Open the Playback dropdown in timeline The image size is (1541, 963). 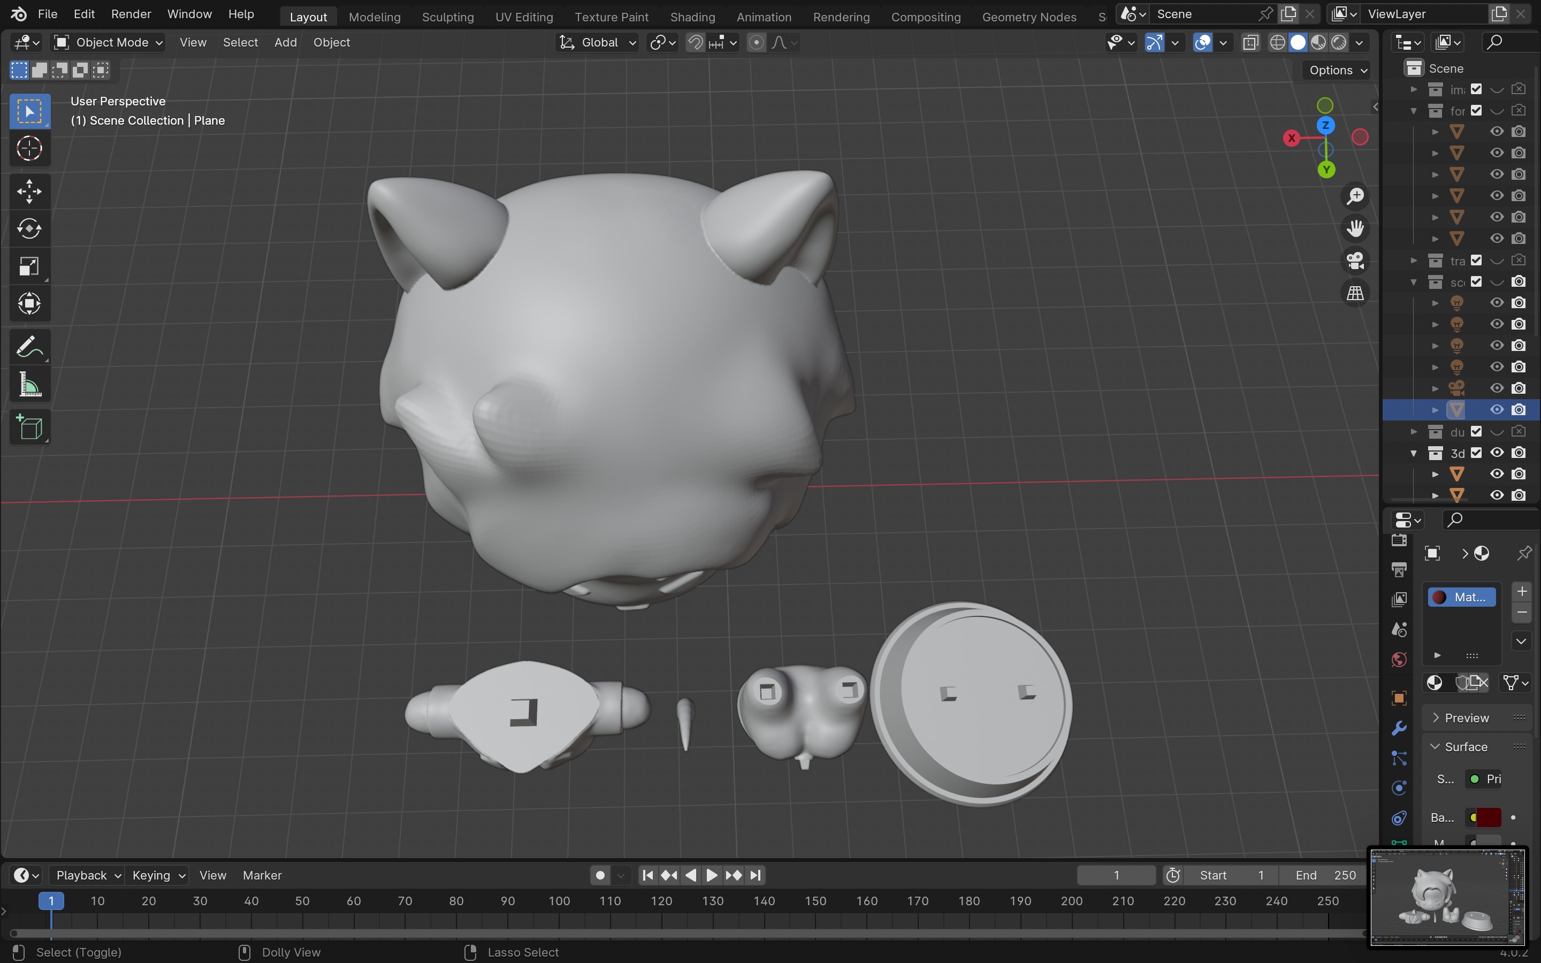(x=88, y=875)
